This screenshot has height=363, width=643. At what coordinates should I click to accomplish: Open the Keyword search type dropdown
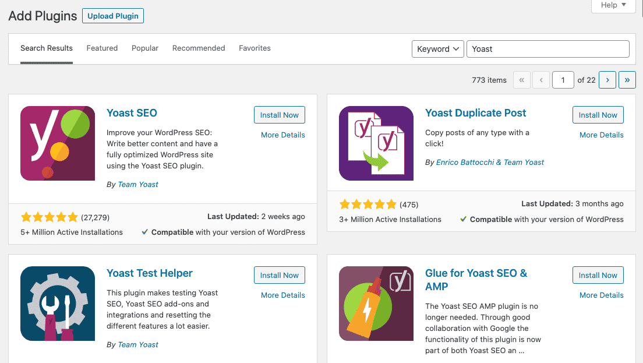437,49
